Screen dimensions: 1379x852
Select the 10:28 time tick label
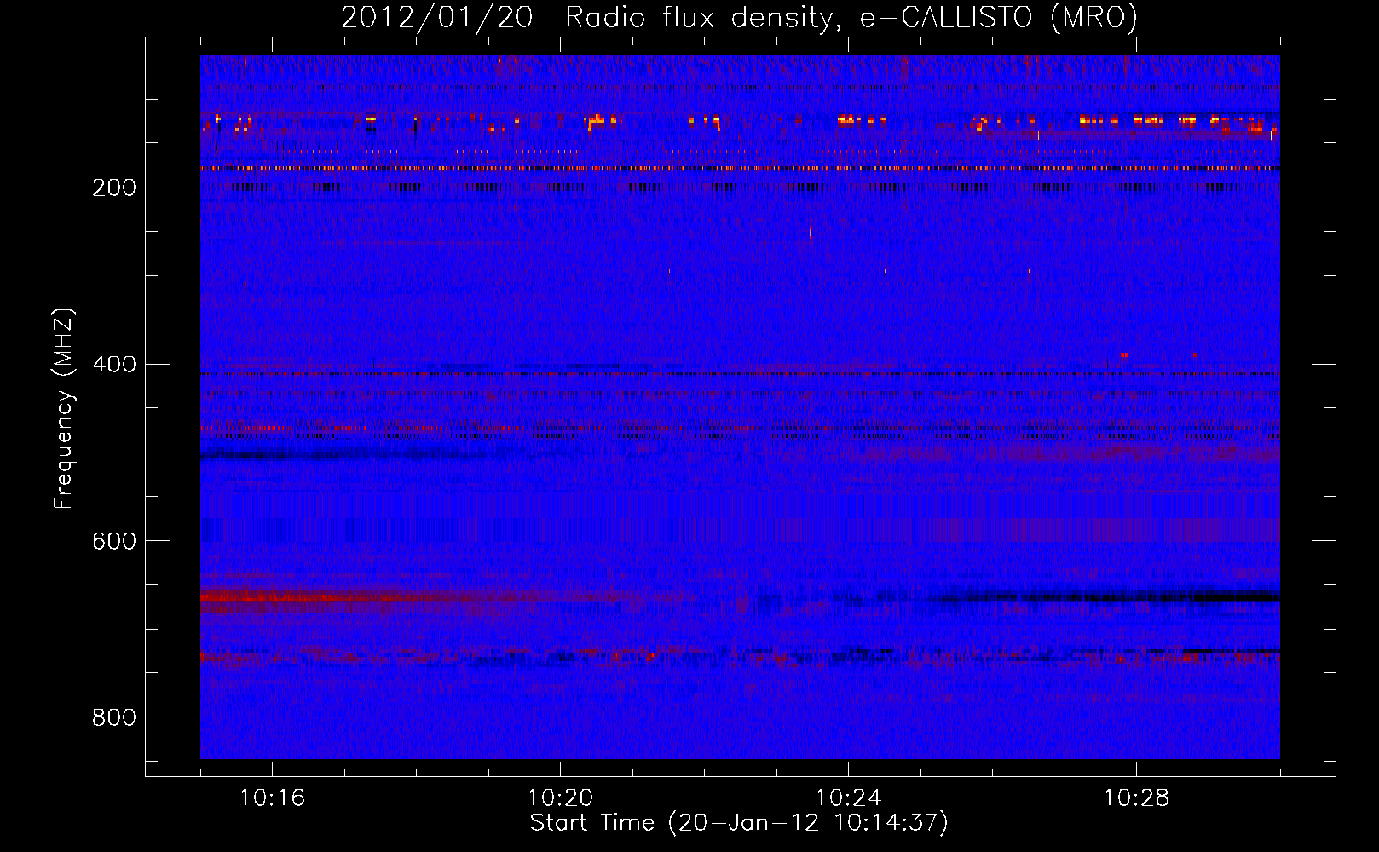[x=1136, y=798]
